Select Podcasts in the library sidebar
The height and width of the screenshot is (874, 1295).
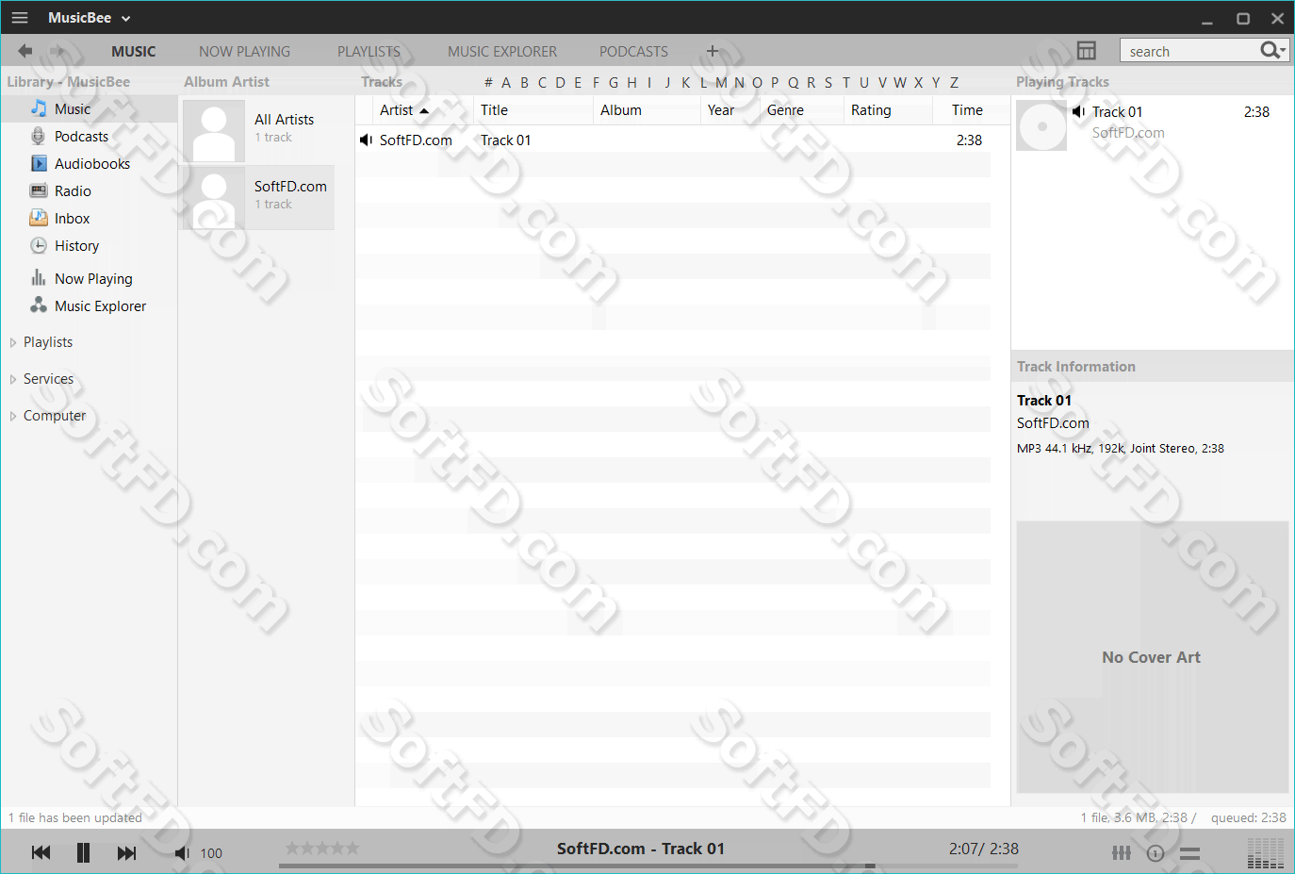coord(90,137)
